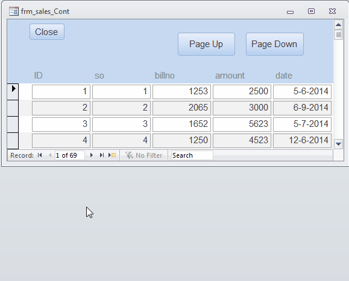Select record selector for row 1
The height and width of the screenshot is (281, 349).
point(13,91)
